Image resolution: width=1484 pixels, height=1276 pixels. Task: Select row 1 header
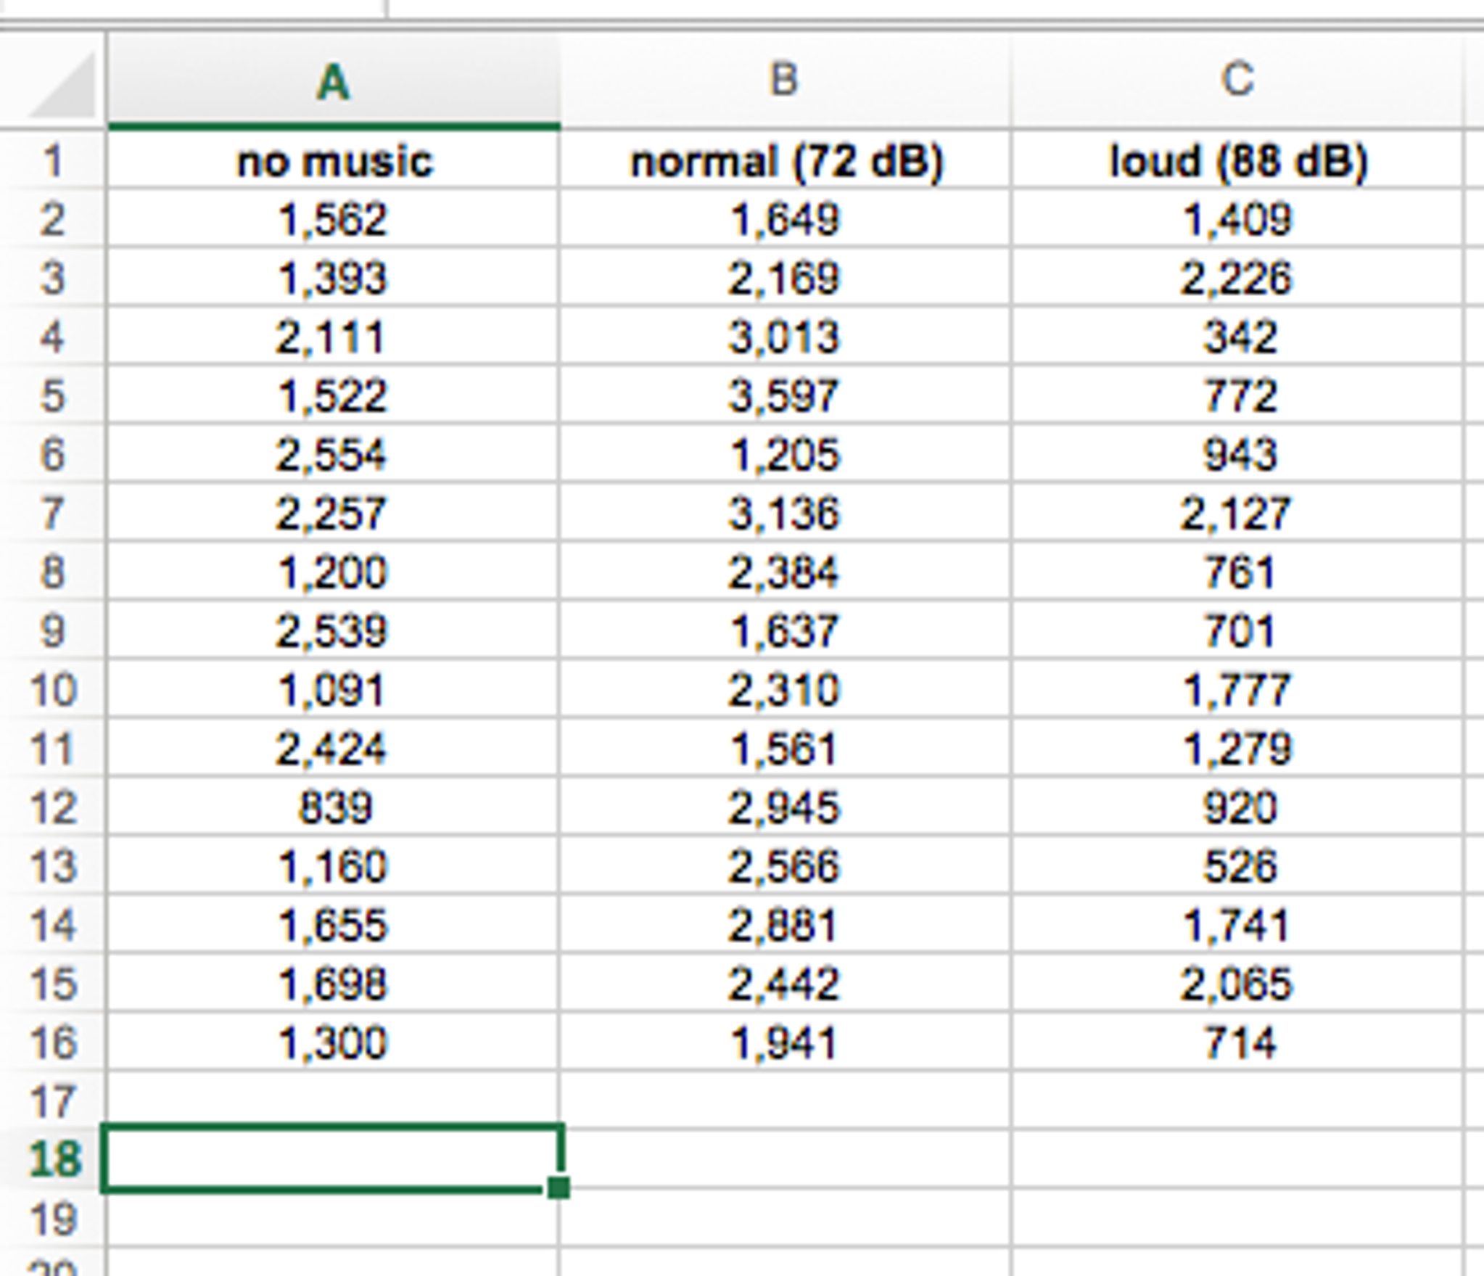pos(52,160)
